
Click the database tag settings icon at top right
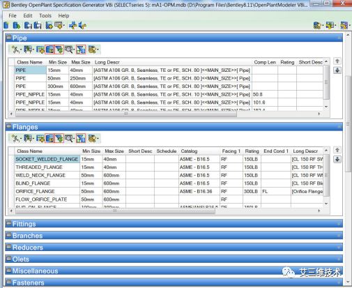point(317,25)
